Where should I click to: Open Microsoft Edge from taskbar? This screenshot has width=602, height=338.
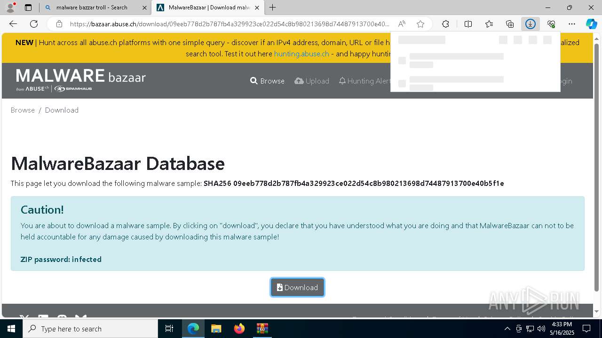click(x=193, y=329)
